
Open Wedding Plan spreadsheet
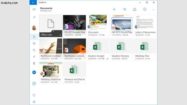coord(145,49)
